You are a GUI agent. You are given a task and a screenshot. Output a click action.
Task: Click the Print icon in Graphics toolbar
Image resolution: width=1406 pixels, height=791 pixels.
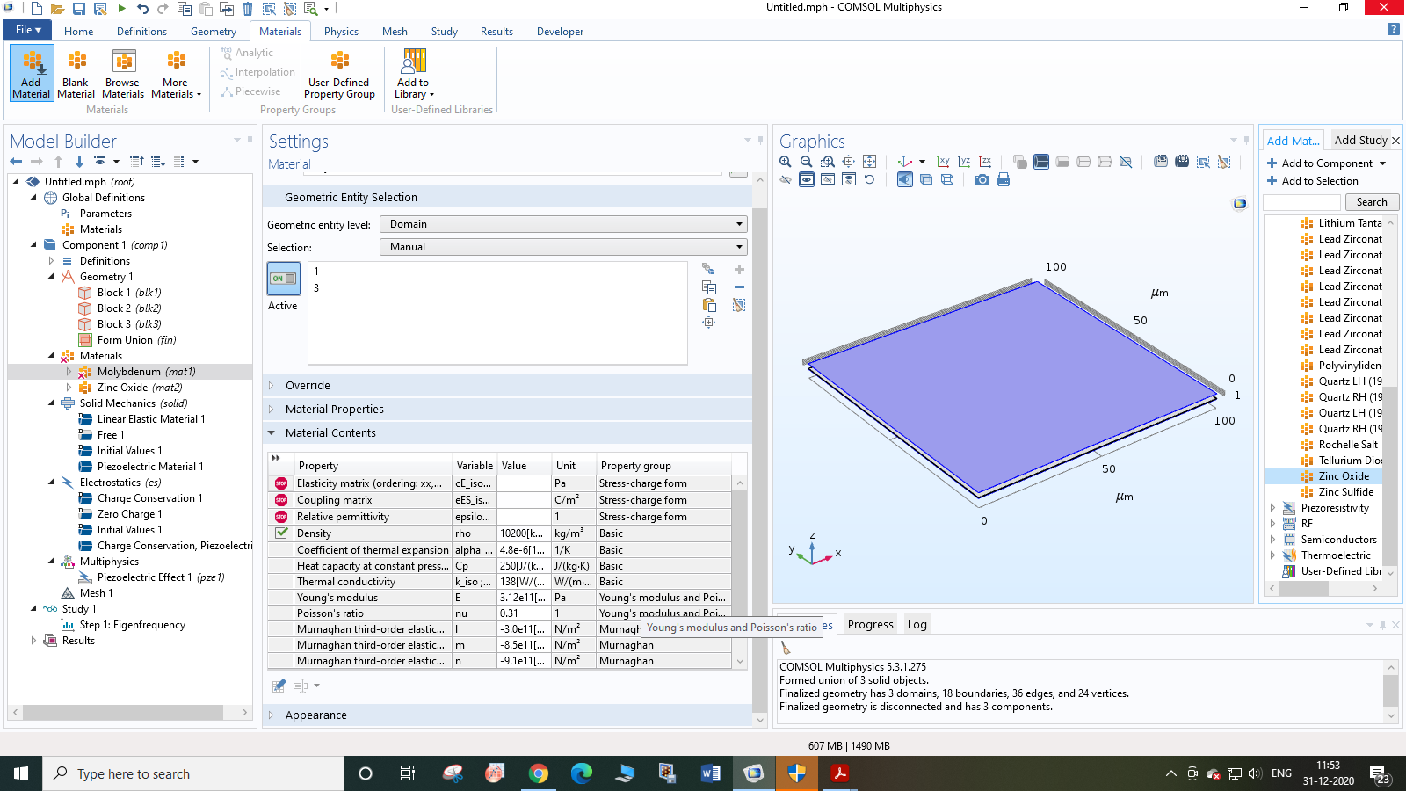pyautogui.click(x=1004, y=179)
